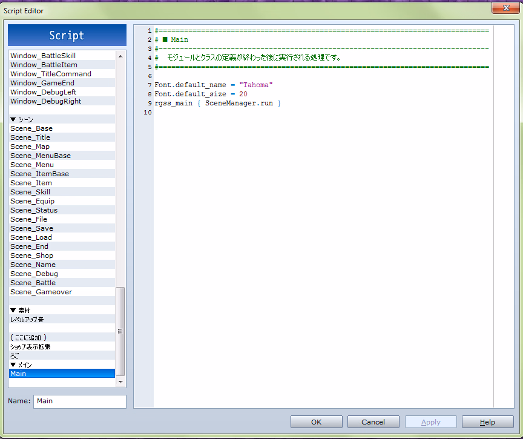
Task: Open Help for the Script Editor
Action: (487, 421)
